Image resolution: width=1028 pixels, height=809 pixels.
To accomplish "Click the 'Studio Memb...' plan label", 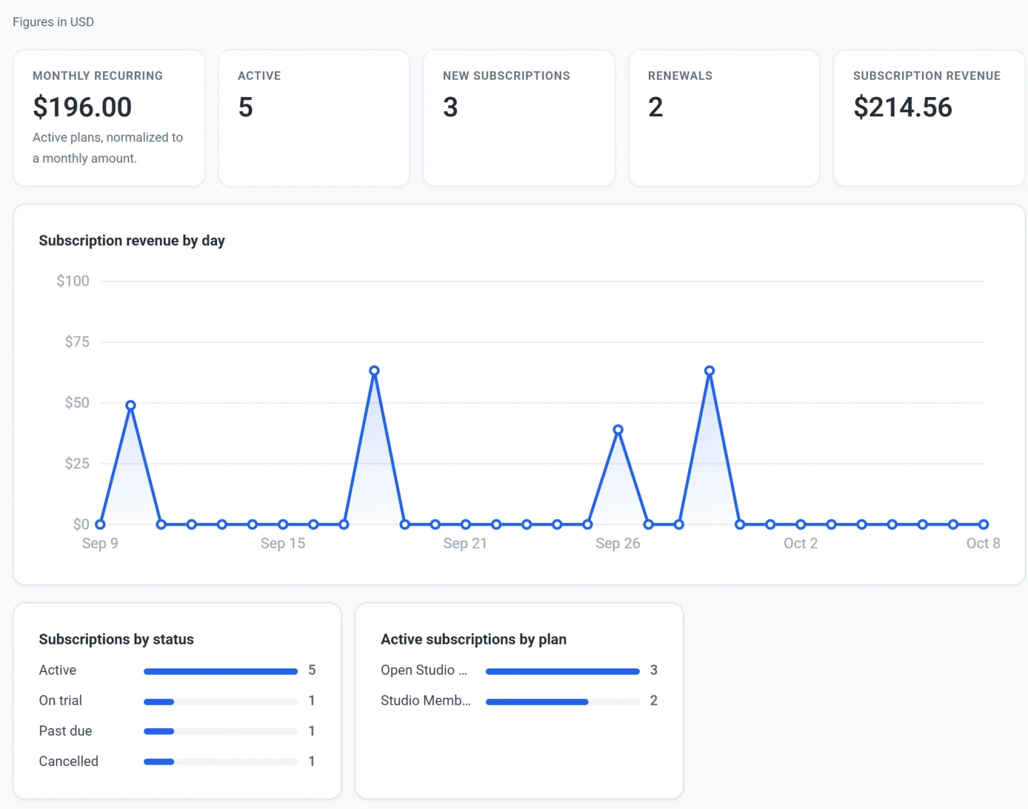I will click(x=426, y=700).
